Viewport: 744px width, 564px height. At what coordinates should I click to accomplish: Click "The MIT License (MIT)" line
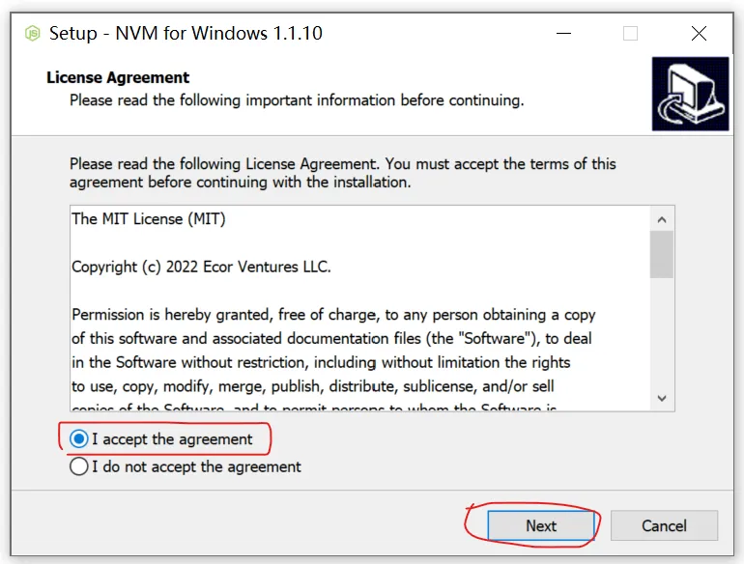click(x=149, y=219)
